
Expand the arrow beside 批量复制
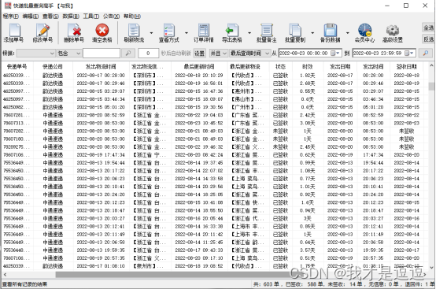pyautogui.click(x=312, y=33)
